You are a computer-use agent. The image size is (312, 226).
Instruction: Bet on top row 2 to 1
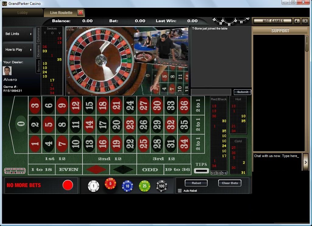tap(198, 105)
